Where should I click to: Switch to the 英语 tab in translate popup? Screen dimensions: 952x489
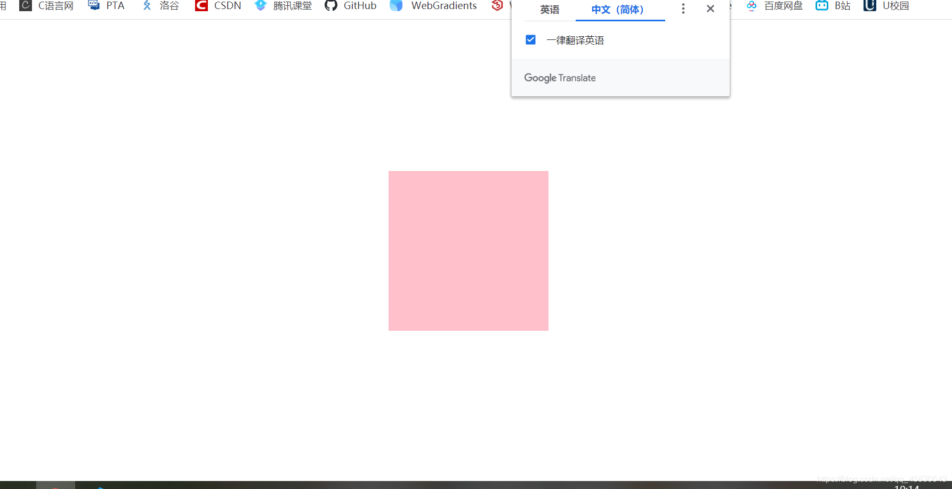550,10
